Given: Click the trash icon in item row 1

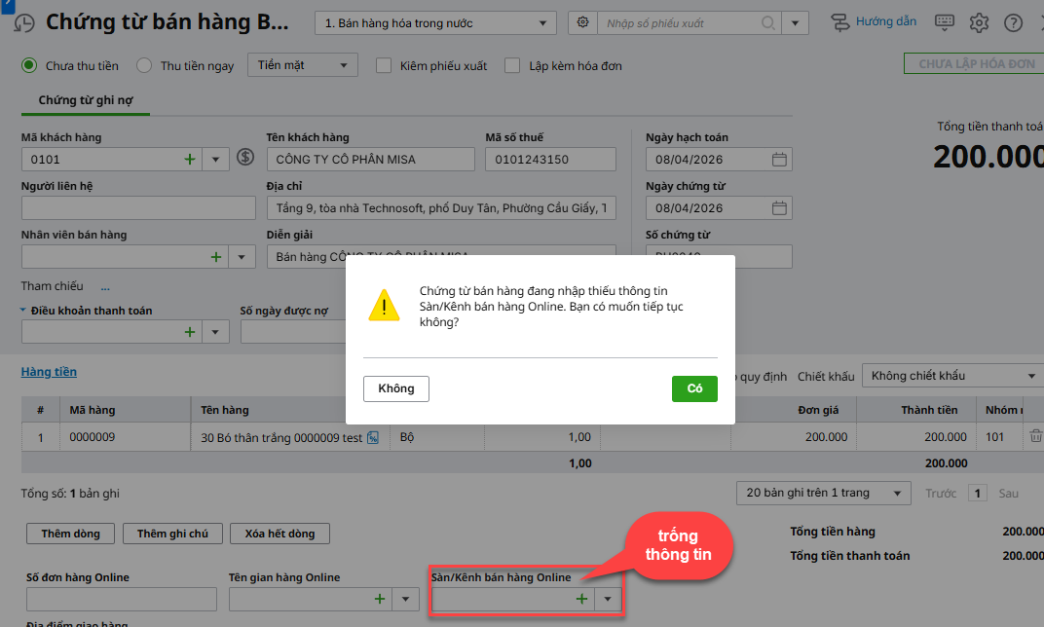Looking at the screenshot, I should click(1036, 437).
